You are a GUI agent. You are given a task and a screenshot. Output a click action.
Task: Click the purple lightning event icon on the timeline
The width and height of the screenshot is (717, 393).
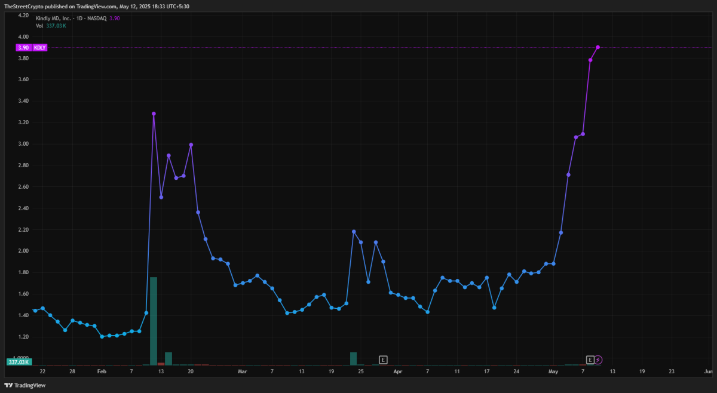click(599, 360)
